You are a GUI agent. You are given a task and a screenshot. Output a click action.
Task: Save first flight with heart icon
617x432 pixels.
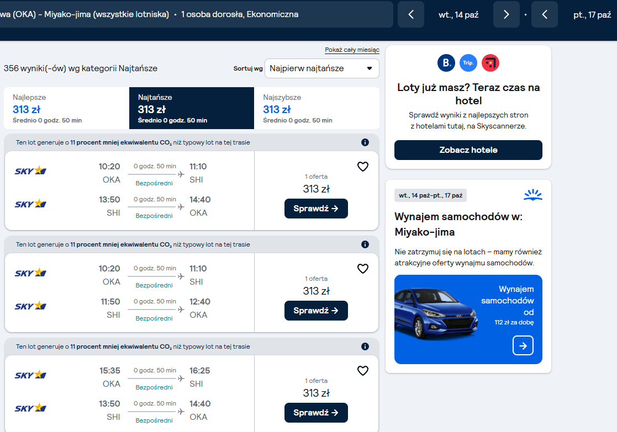[362, 167]
